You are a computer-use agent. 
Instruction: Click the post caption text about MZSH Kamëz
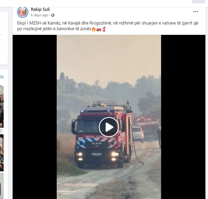pyautogui.click(x=107, y=26)
